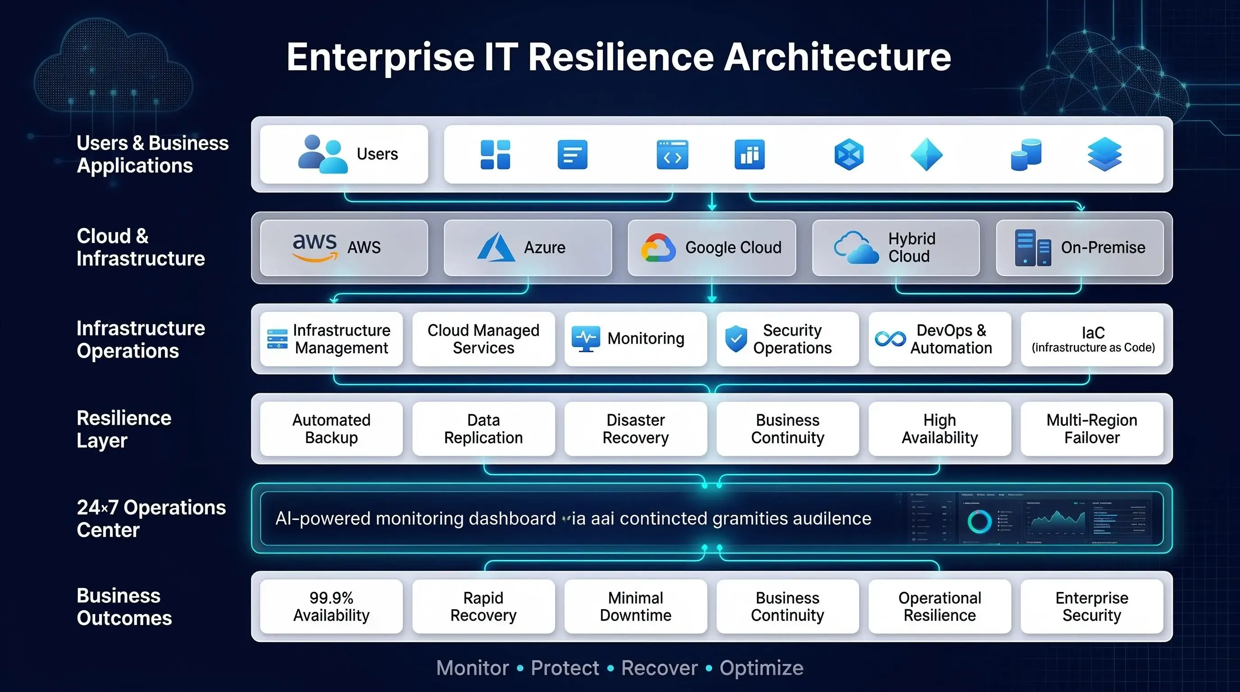The height and width of the screenshot is (692, 1240).
Task: Click the Infrastructure Management server rack icon
Action: click(277, 339)
